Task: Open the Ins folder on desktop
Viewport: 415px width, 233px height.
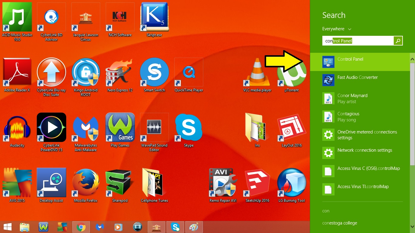Action: point(257,127)
